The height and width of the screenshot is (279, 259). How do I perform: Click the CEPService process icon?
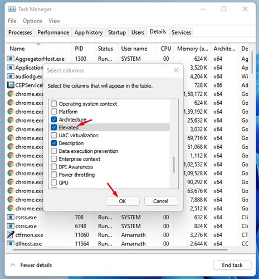point(11,85)
